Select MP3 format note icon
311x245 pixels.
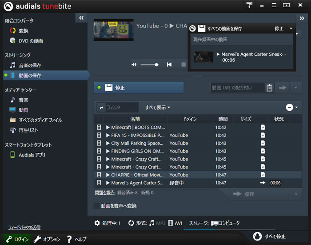click(152, 223)
